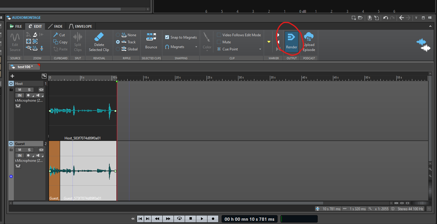
Task: Click the Host track channel routing icon
Action: click(41, 90)
